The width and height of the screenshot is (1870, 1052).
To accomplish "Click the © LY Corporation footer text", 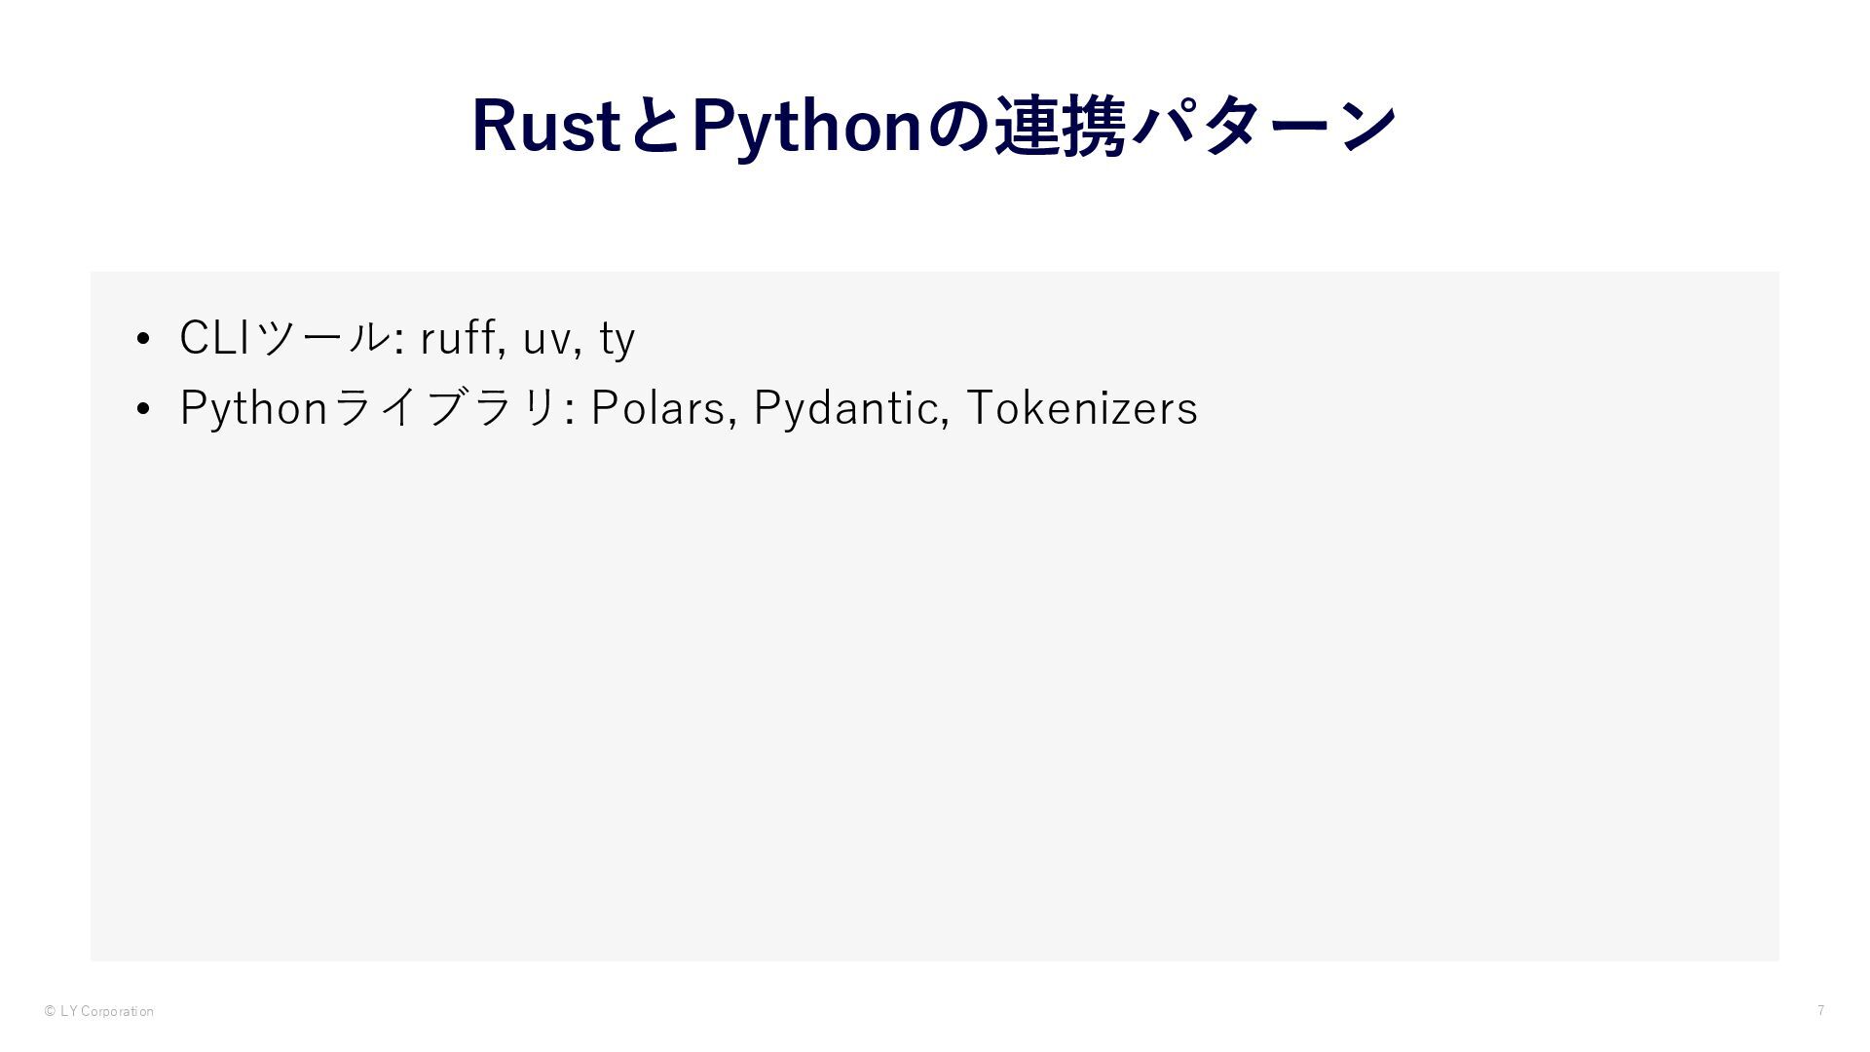I will click(x=98, y=1011).
